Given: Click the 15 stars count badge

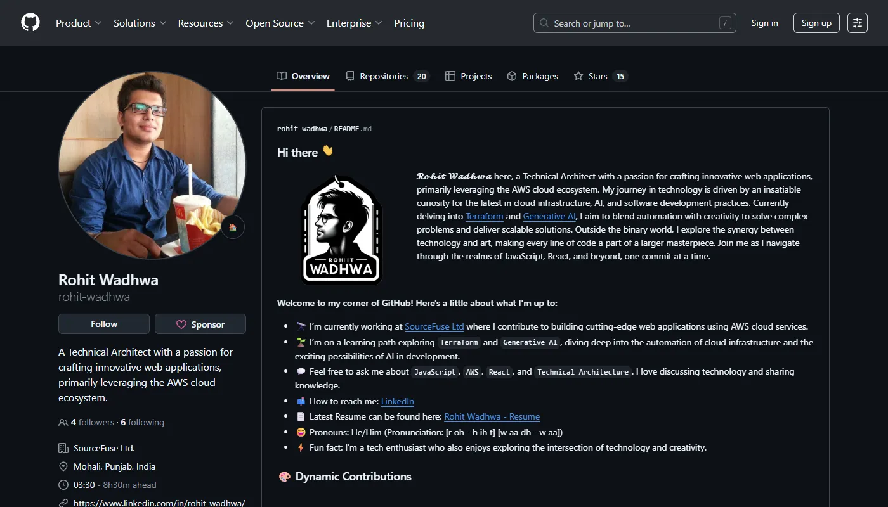Looking at the screenshot, I should [x=620, y=76].
